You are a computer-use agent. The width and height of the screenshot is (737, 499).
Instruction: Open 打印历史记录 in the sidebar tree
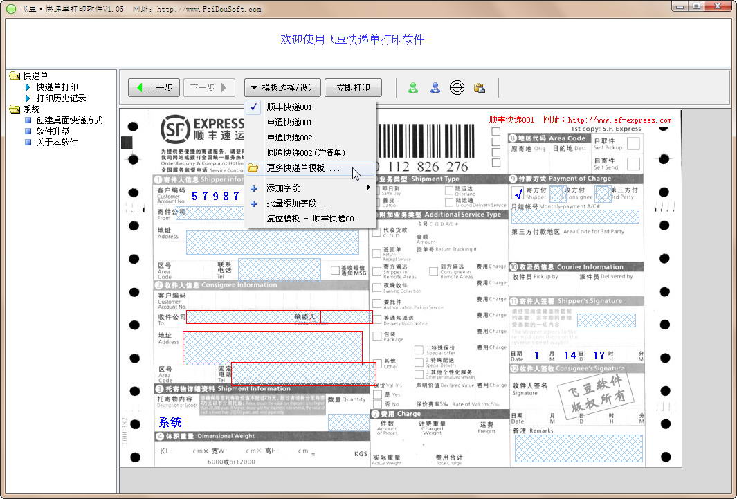(x=61, y=98)
